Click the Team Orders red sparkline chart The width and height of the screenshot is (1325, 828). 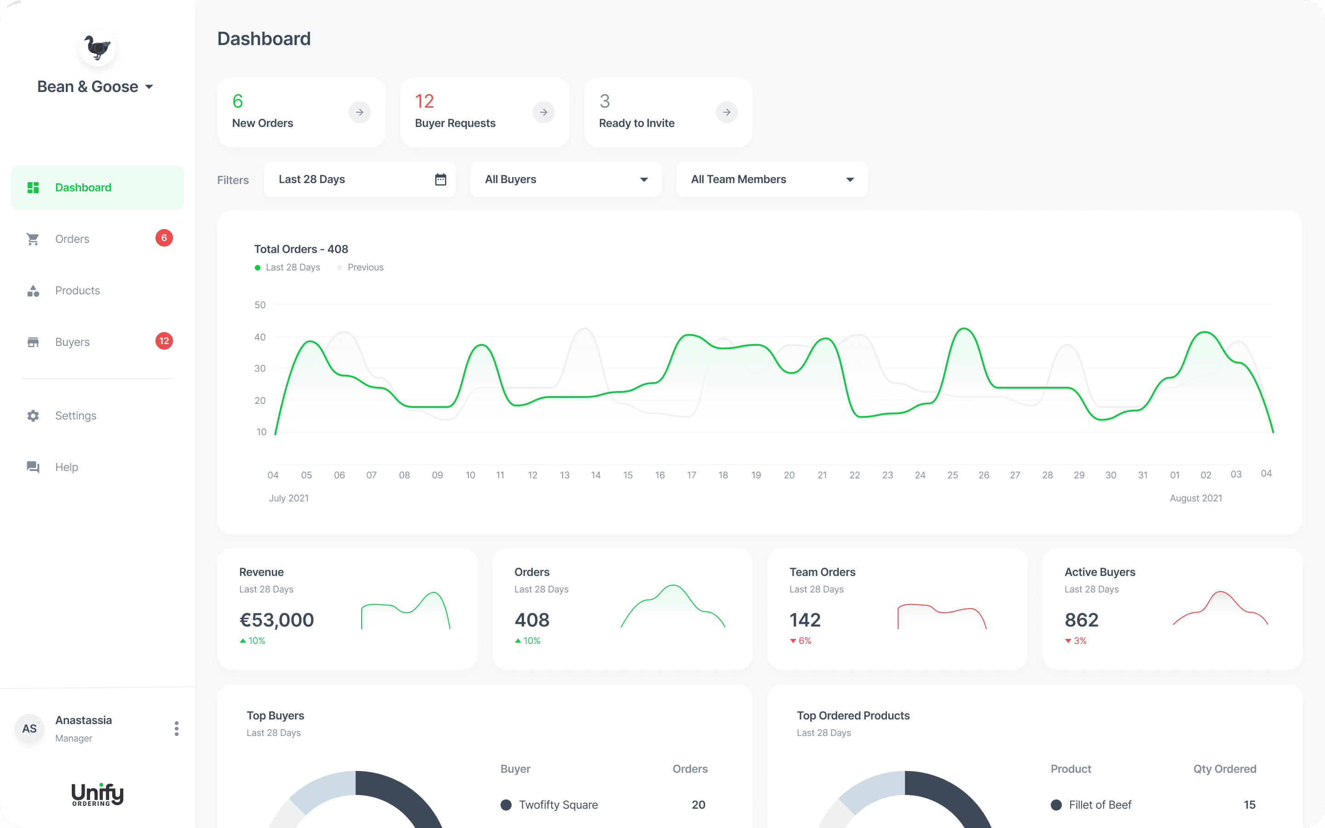coord(942,616)
